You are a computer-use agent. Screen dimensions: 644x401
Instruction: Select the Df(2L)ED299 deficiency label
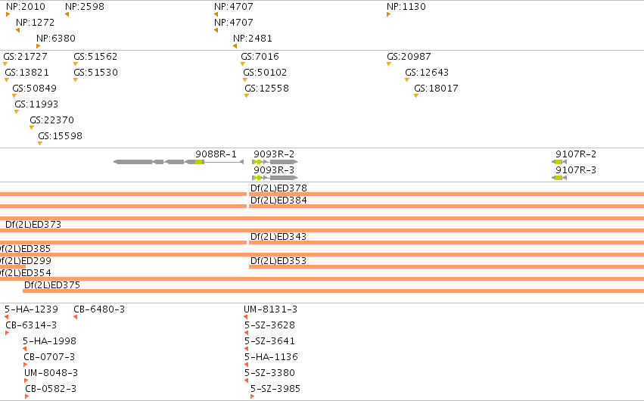[26, 260]
